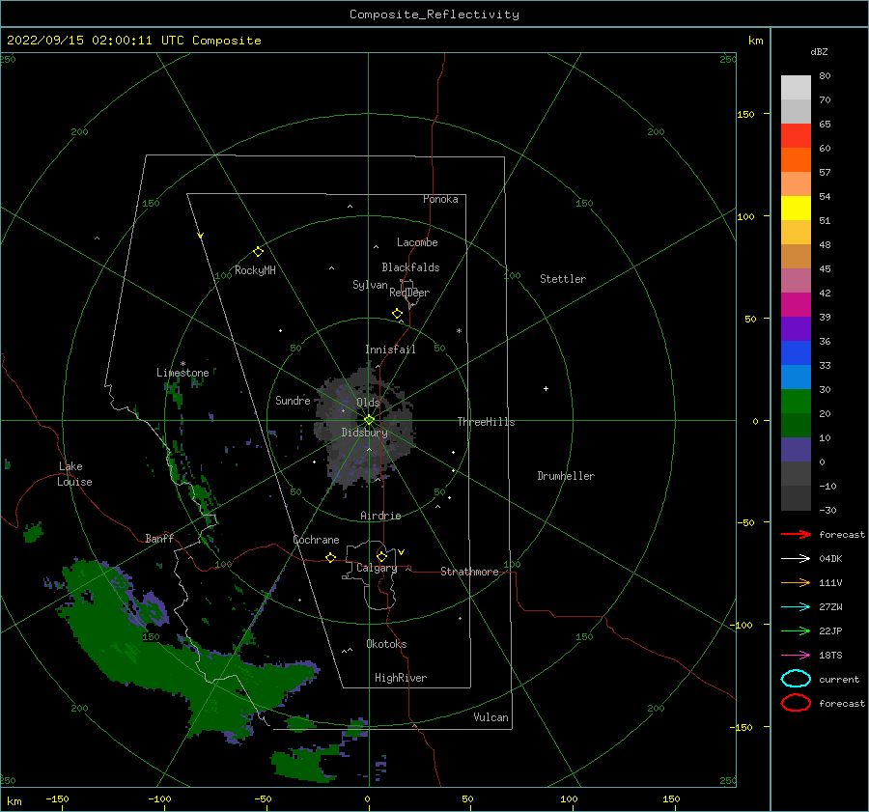
Task: Click the Stettler city label
Action: [563, 279]
